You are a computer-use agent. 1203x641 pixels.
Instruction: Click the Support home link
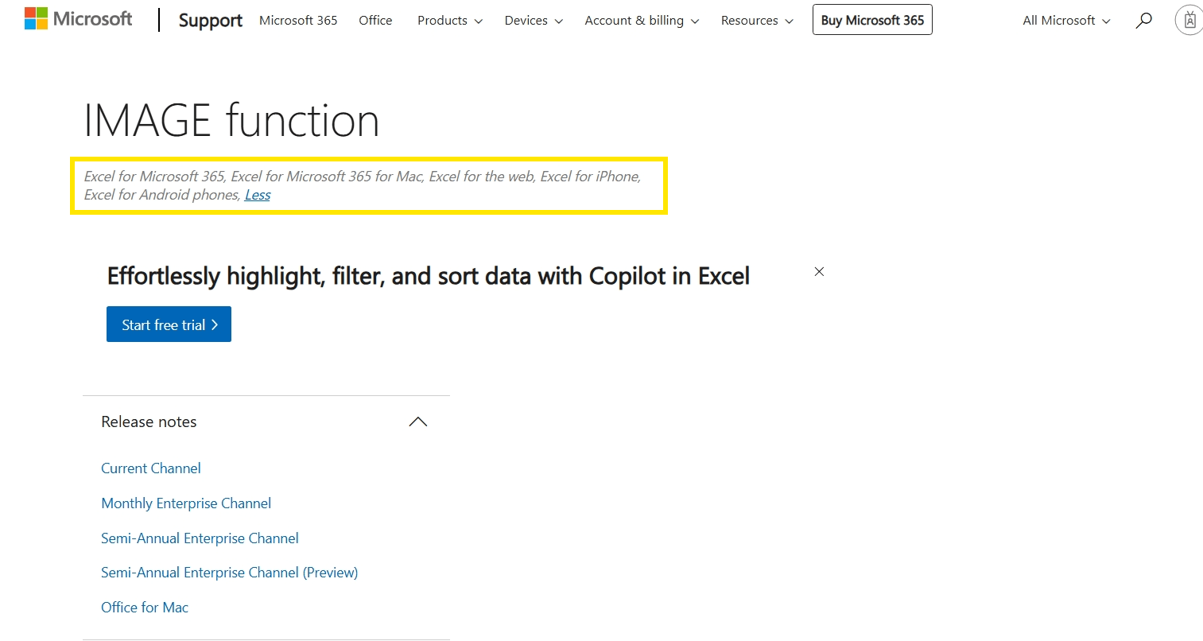pyautogui.click(x=210, y=21)
